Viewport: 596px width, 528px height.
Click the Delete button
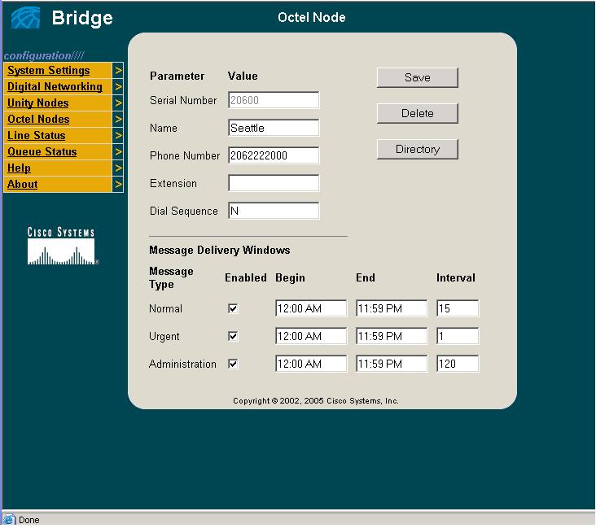pos(418,113)
